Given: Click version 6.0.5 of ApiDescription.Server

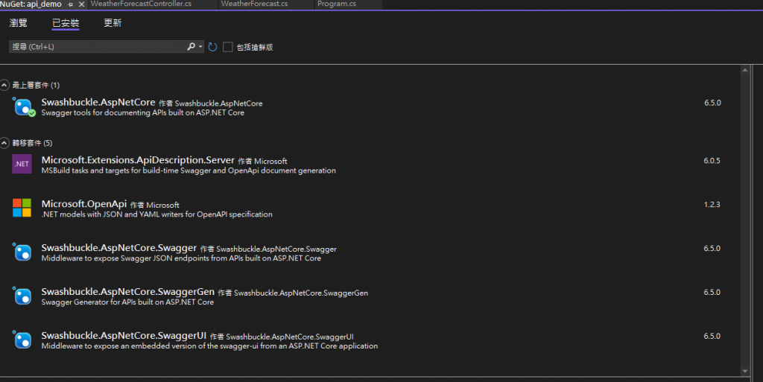Looking at the screenshot, I should coord(712,161).
